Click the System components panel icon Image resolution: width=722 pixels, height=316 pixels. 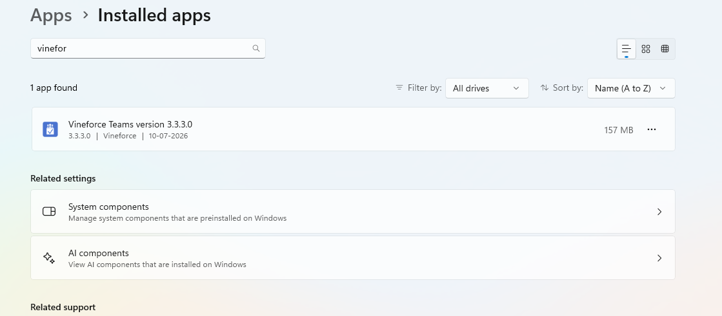click(49, 211)
